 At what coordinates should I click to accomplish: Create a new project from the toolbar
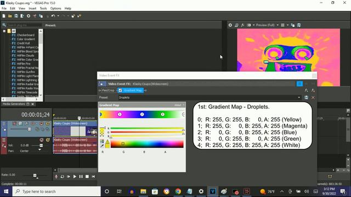point(4,16)
